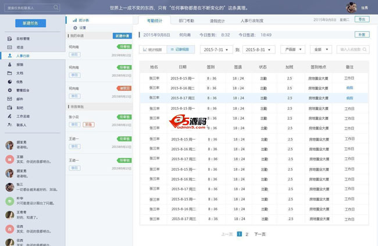
Task: Click 今日签到 time 8:32
Action: click(x=226, y=35)
